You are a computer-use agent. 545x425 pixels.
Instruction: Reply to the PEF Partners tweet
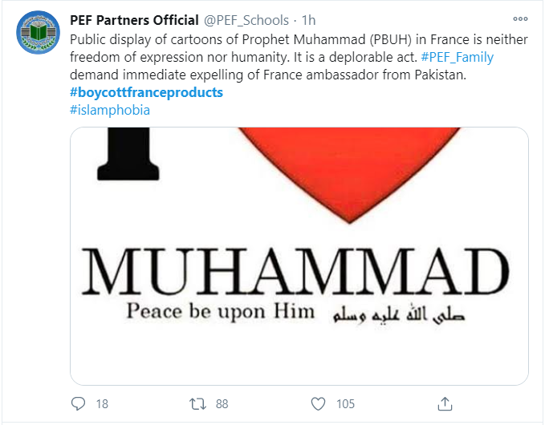(x=78, y=403)
